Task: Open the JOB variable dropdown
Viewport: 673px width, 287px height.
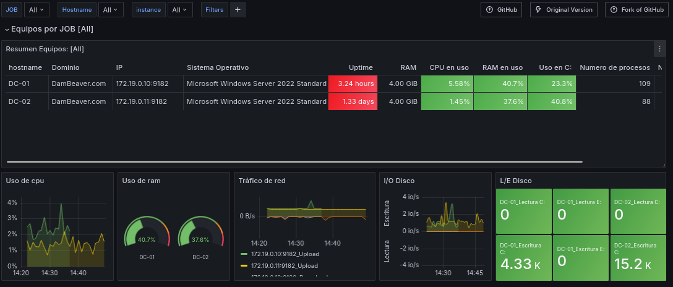Action: tap(36, 9)
